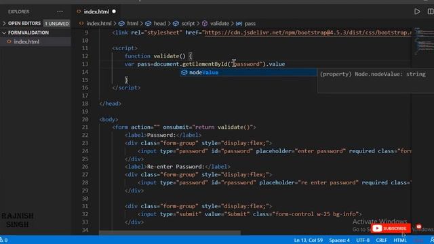Click the head symbol icon in breadcrumb
The height and width of the screenshot is (244, 434).
pos(149,24)
